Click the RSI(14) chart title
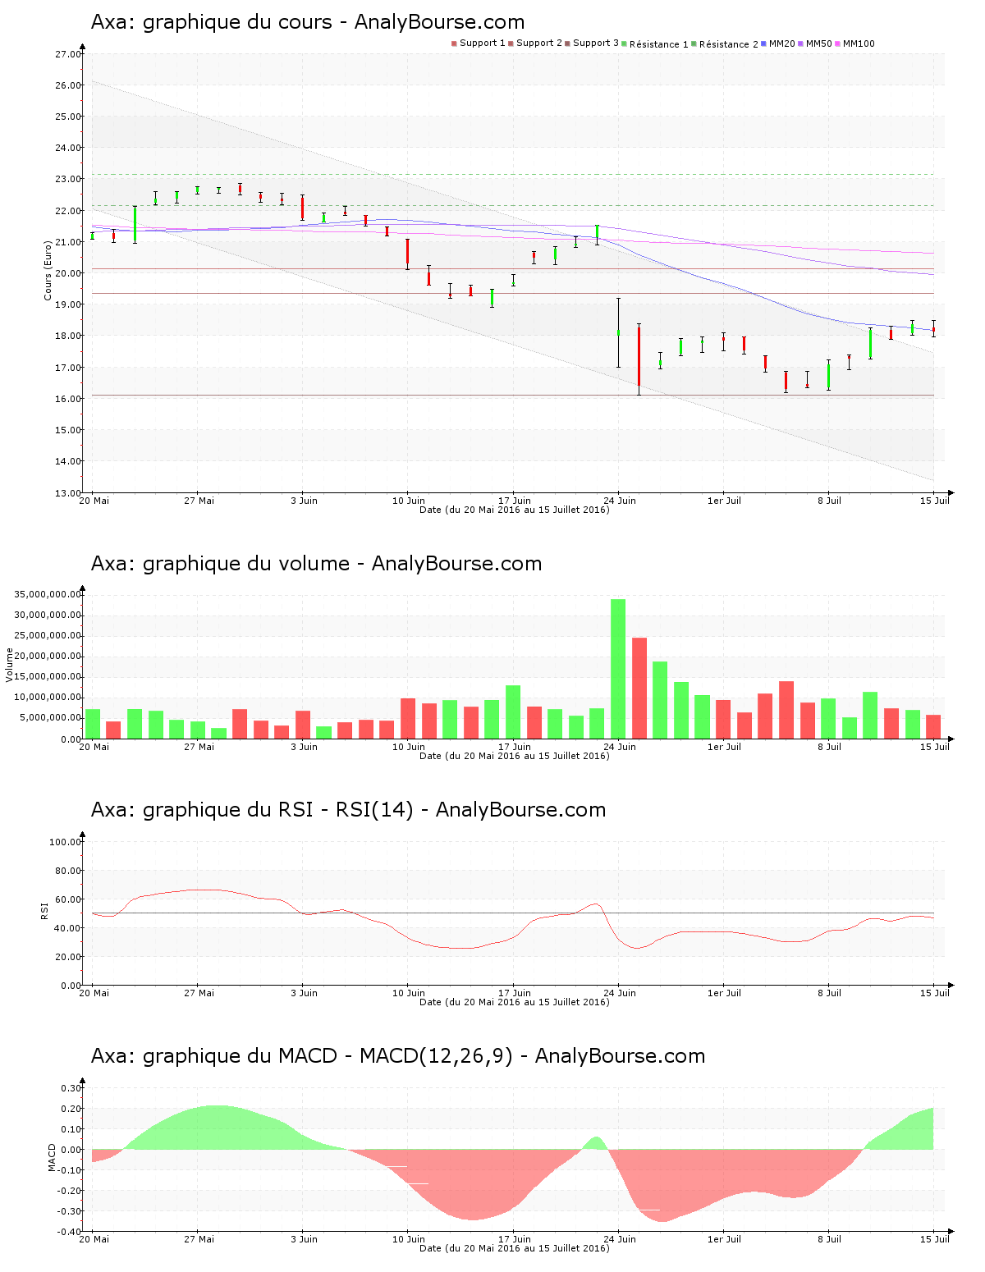Image resolution: width=985 pixels, height=1272 pixels. [348, 810]
